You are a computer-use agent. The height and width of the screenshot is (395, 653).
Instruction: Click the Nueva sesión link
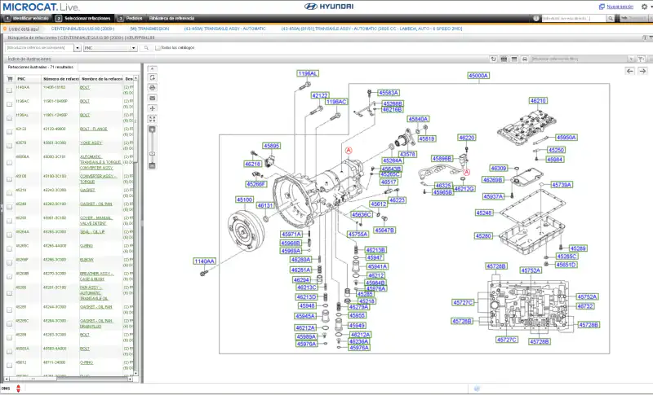point(620,7)
